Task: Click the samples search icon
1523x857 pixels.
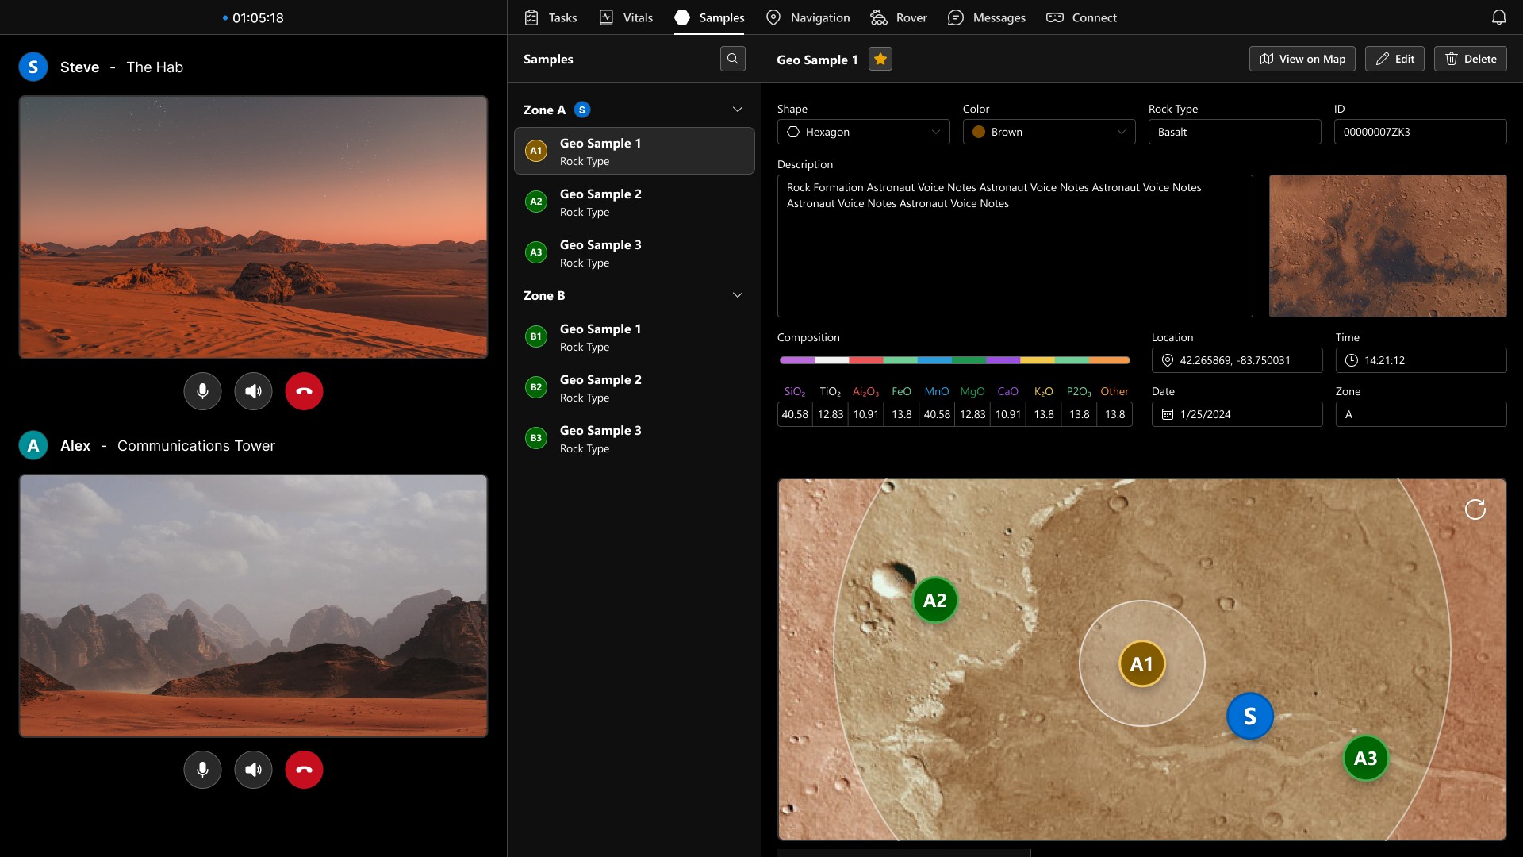Action: (732, 59)
